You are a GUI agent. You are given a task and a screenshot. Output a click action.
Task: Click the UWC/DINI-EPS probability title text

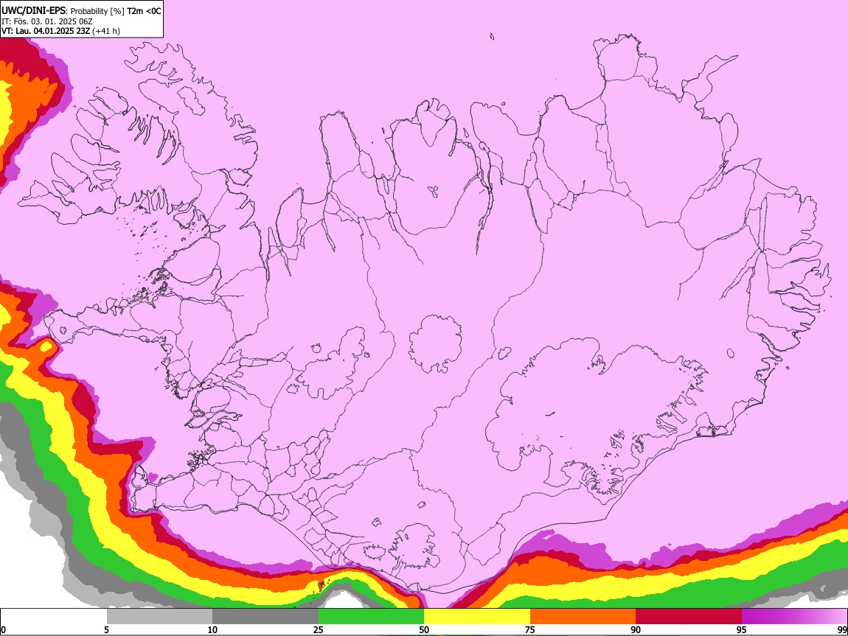coord(81,11)
